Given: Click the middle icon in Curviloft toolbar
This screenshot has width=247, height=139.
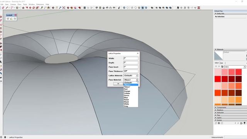Looking at the screenshot, I should click(x=11, y=19).
